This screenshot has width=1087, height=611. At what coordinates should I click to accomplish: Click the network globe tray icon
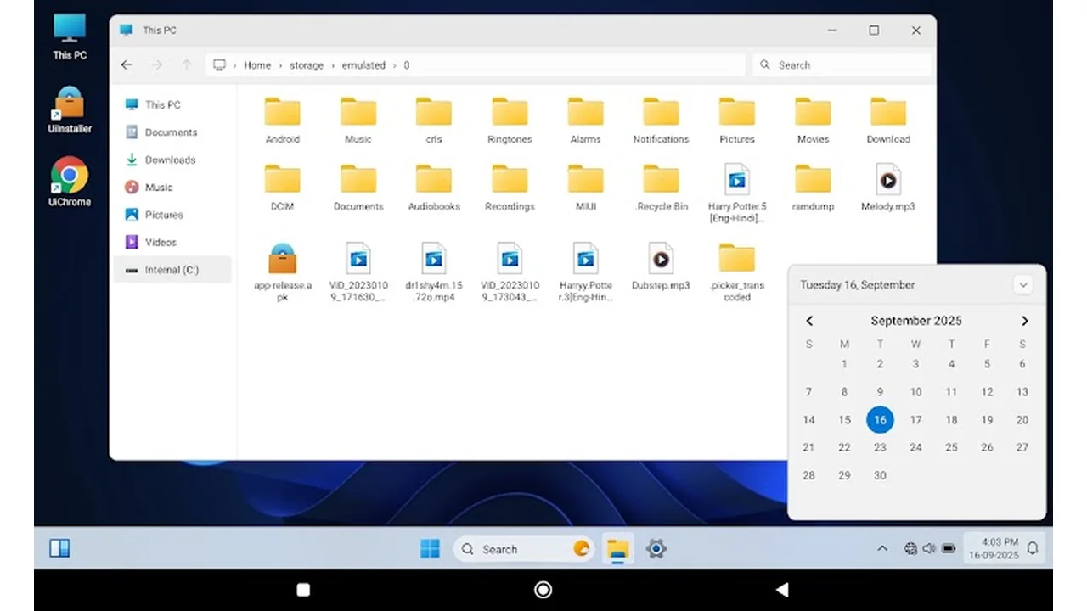911,549
